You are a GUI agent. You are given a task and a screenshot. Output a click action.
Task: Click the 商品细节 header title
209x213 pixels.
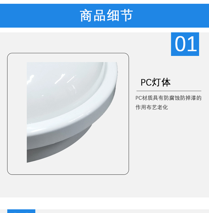point(106,15)
